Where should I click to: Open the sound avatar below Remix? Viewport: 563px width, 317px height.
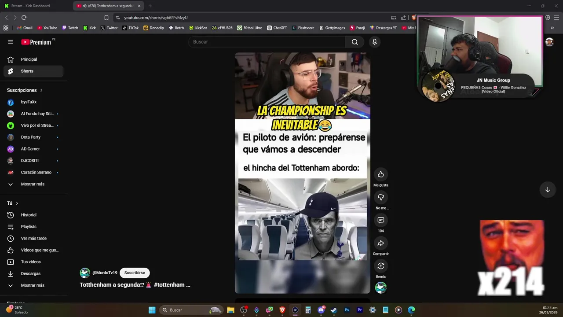tap(381, 288)
